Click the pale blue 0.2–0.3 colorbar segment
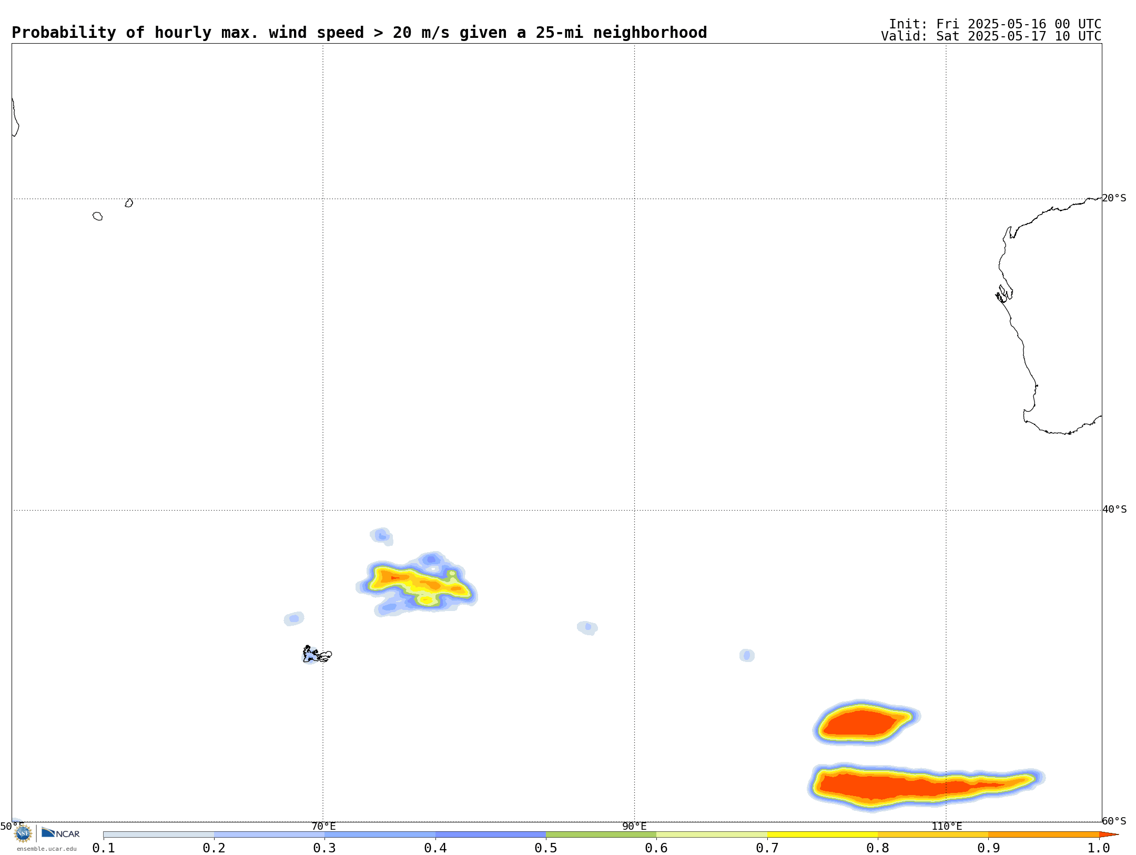Image resolution: width=1136 pixels, height=855 pixels. pyautogui.click(x=269, y=834)
